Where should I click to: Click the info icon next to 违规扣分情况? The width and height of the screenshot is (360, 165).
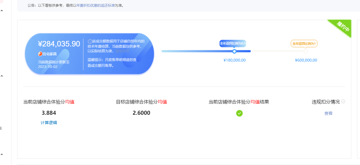pos(343,102)
